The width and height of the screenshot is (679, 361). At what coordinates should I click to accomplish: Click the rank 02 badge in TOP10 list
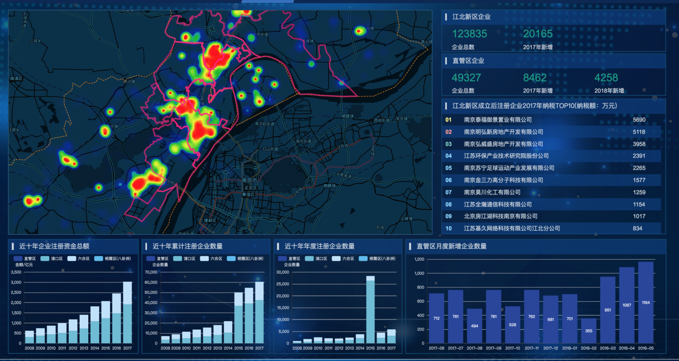(448, 132)
